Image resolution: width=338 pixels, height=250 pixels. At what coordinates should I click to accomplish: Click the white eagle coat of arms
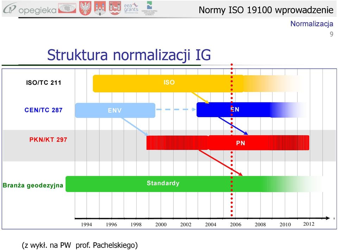[x=85, y=8]
